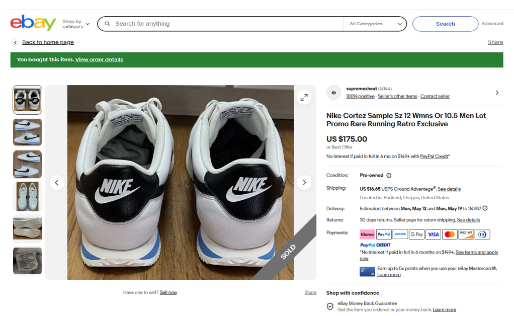This screenshot has width=514, height=316.
Task: Open the Shop by category dropdown
Action: click(76, 24)
